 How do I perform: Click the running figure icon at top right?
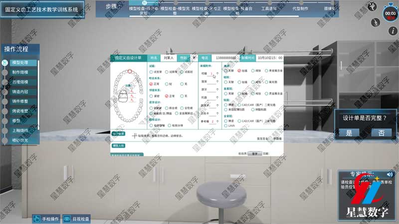pos(372,6)
